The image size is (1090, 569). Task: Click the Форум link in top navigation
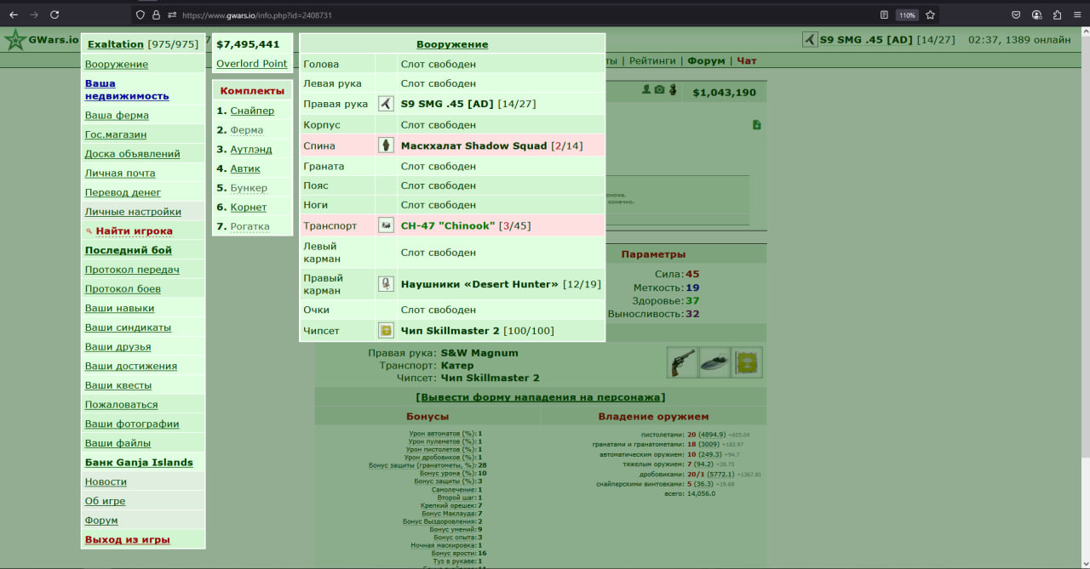click(706, 61)
